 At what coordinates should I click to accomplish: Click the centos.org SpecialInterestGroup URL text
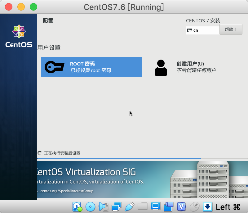[65, 191]
